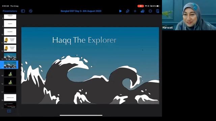Tap the red screen recording indicator
Screen dimensions: 216x121
tap(141, 6)
